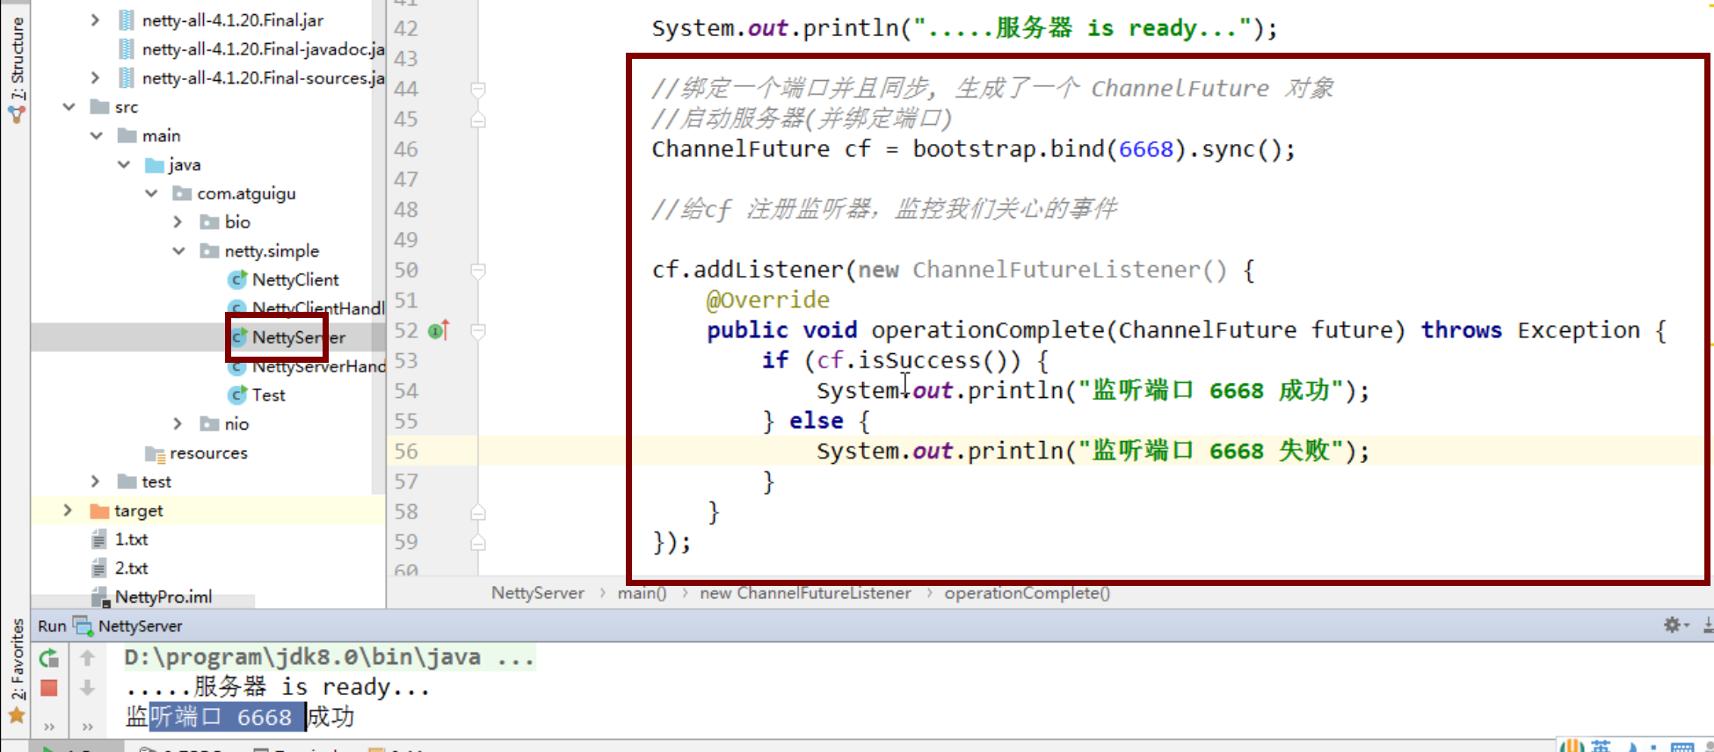Click the NettyServer class icon in tree
1714x752 pixels.
pyautogui.click(x=238, y=336)
